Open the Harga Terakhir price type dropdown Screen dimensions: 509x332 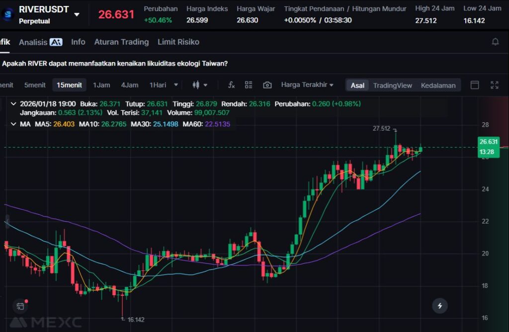click(x=307, y=85)
